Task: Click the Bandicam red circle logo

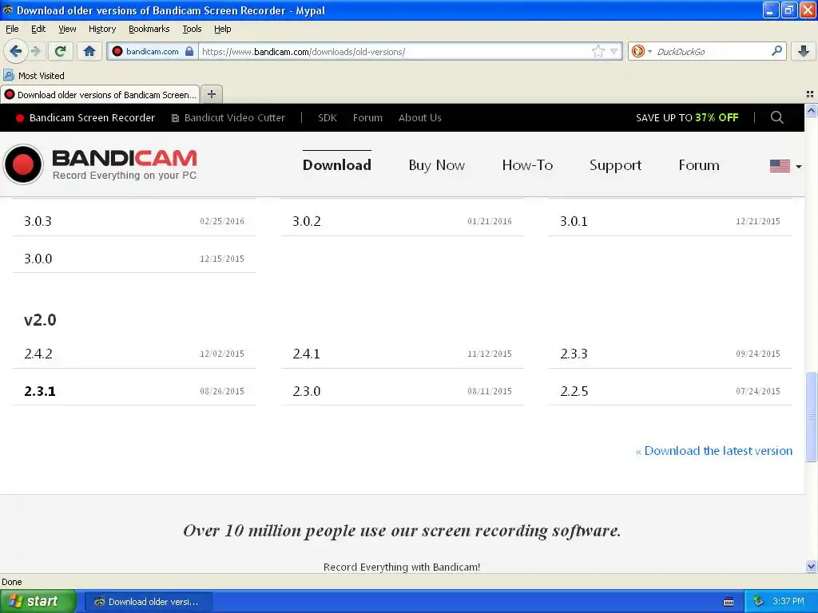Action: tap(23, 164)
